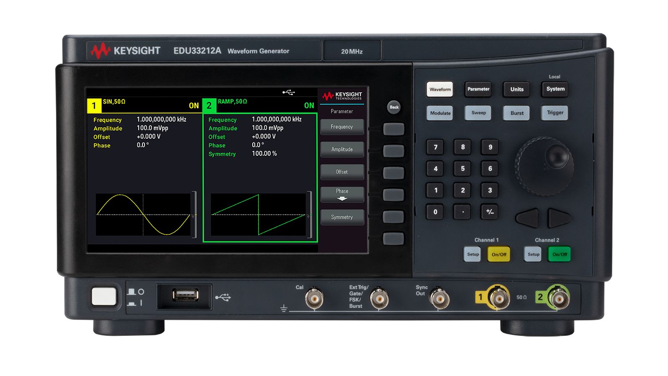668x376 pixels.
Task: Open Channel 2 Setup
Action: (533, 254)
